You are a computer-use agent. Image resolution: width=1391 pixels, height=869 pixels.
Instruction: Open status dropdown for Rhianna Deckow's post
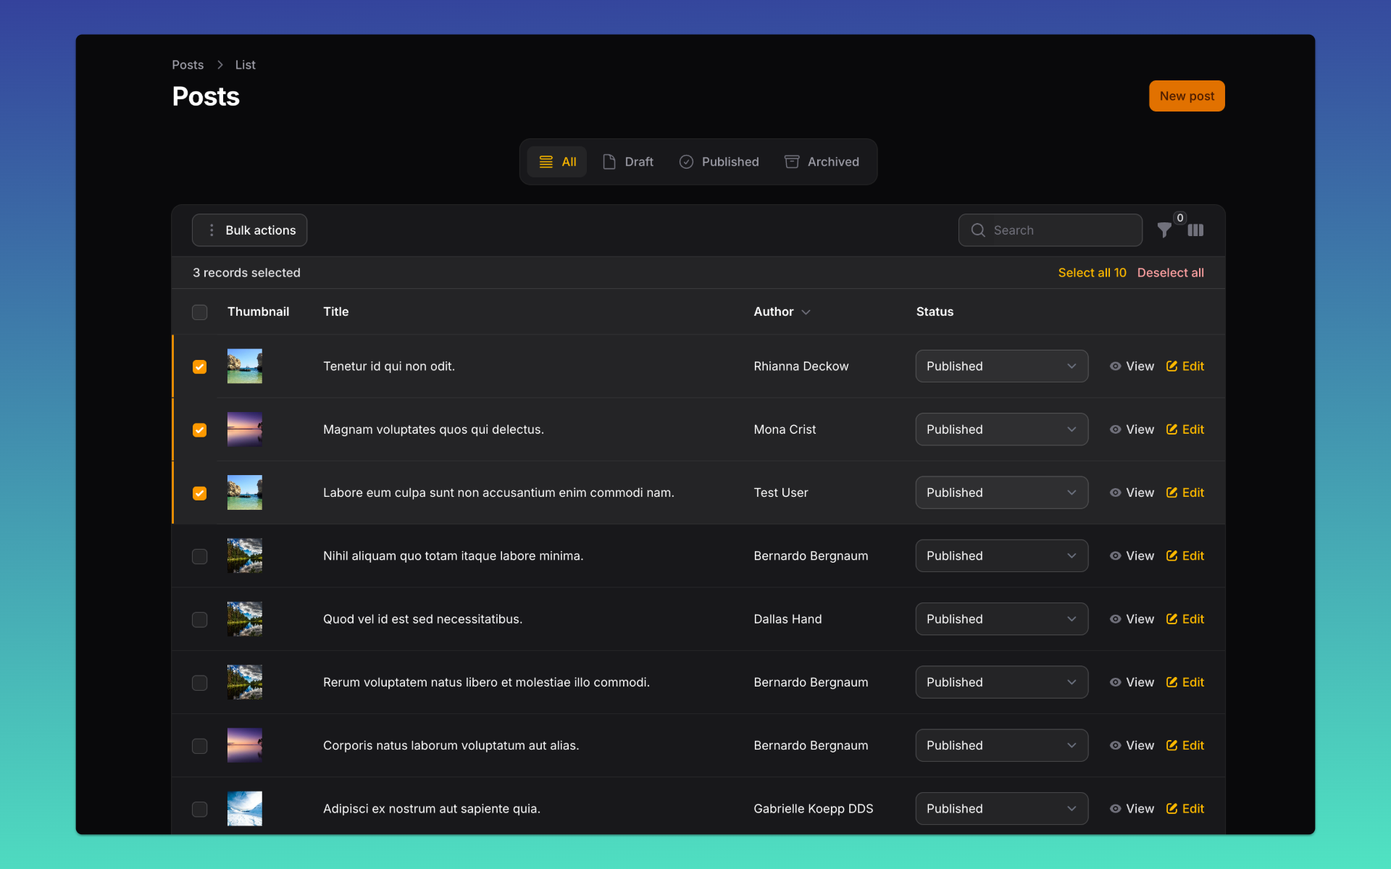click(1001, 366)
